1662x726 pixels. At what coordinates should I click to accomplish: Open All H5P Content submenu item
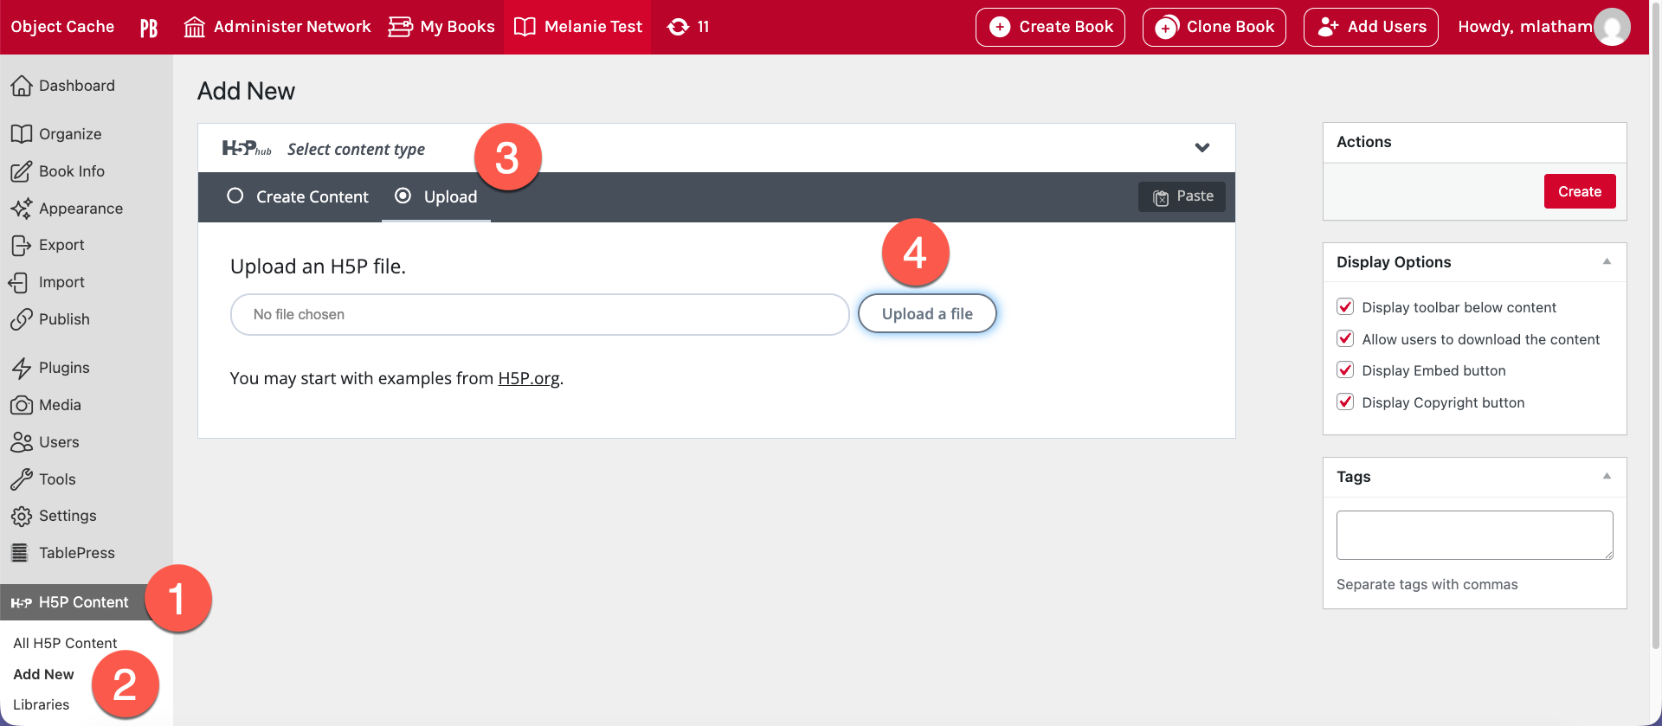pos(65,643)
